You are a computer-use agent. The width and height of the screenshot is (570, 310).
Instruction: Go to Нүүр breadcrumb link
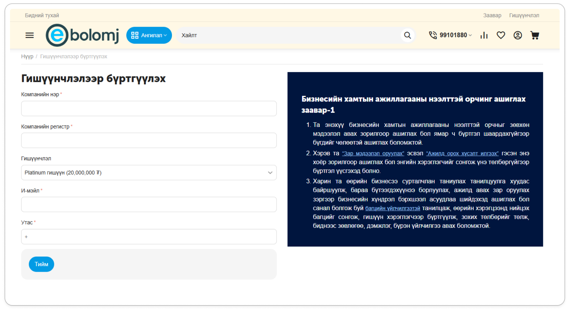27,56
